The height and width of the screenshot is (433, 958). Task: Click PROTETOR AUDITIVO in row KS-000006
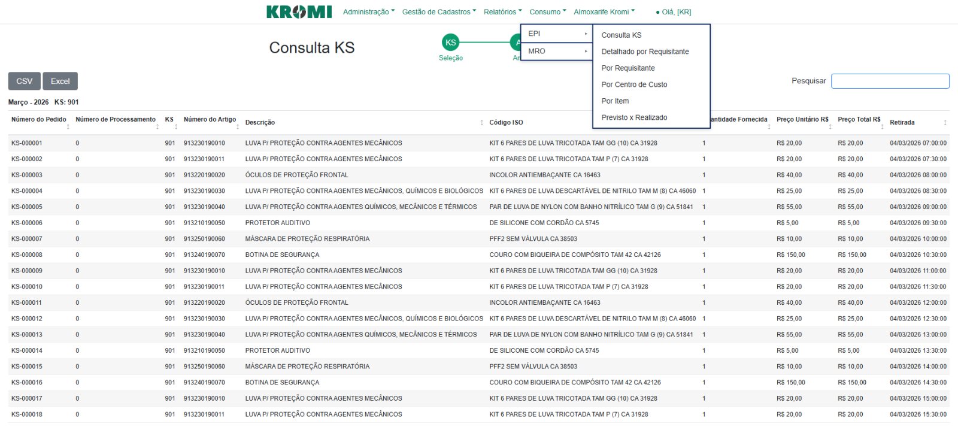coord(277,223)
